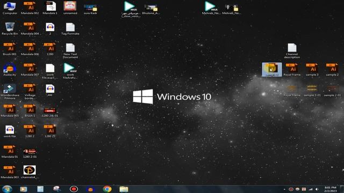Select the Mehrab_Ne M4A audio file
Screen dimensions: 344x193
point(211,8)
